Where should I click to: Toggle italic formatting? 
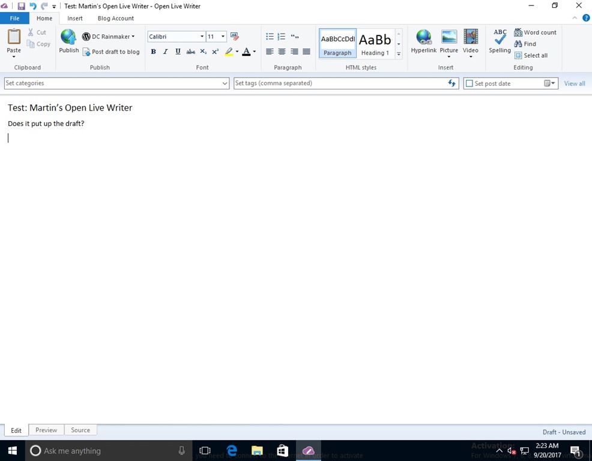[165, 52]
